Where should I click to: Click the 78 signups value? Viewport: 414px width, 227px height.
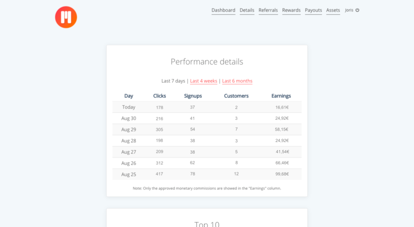point(193,174)
